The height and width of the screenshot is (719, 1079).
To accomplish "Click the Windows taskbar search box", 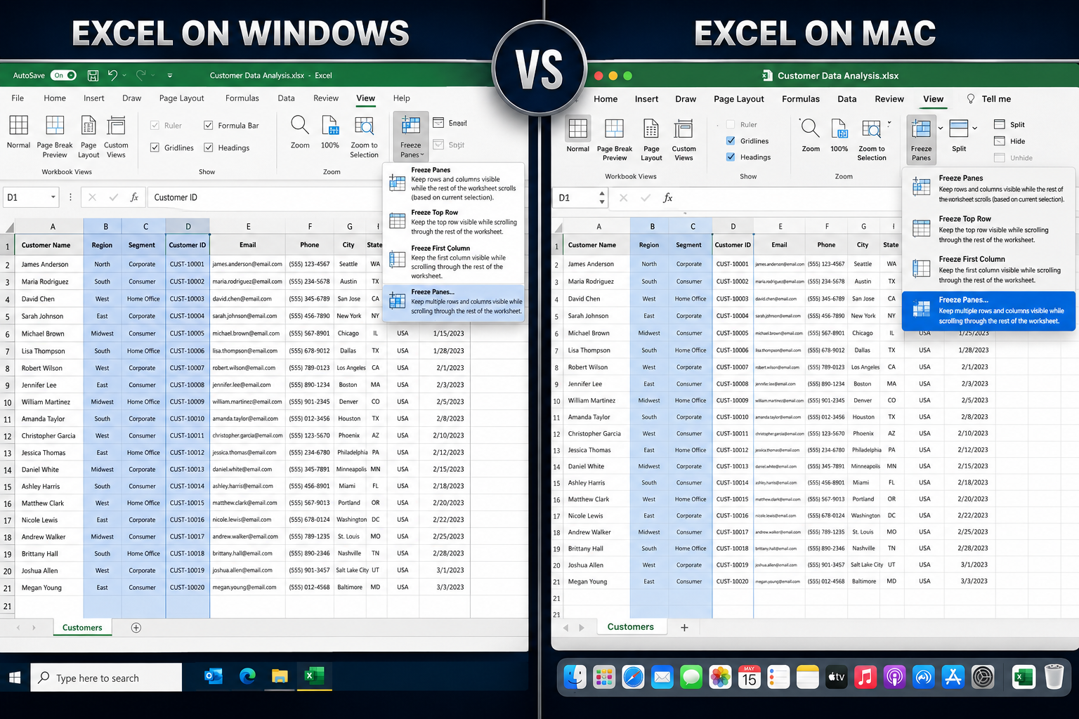I will point(106,678).
